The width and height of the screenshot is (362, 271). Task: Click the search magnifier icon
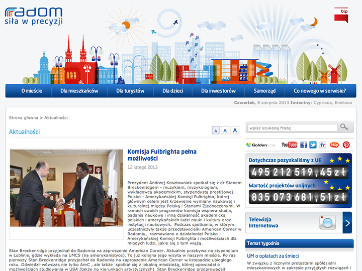pos(344,127)
